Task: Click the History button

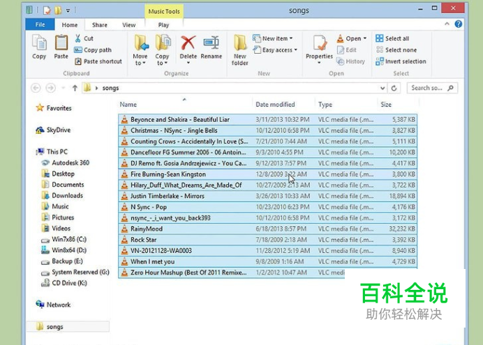Action: coord(351,61)
